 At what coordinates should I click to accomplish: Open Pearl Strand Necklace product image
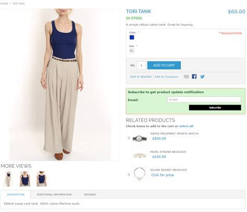click(x=140, y=156)
